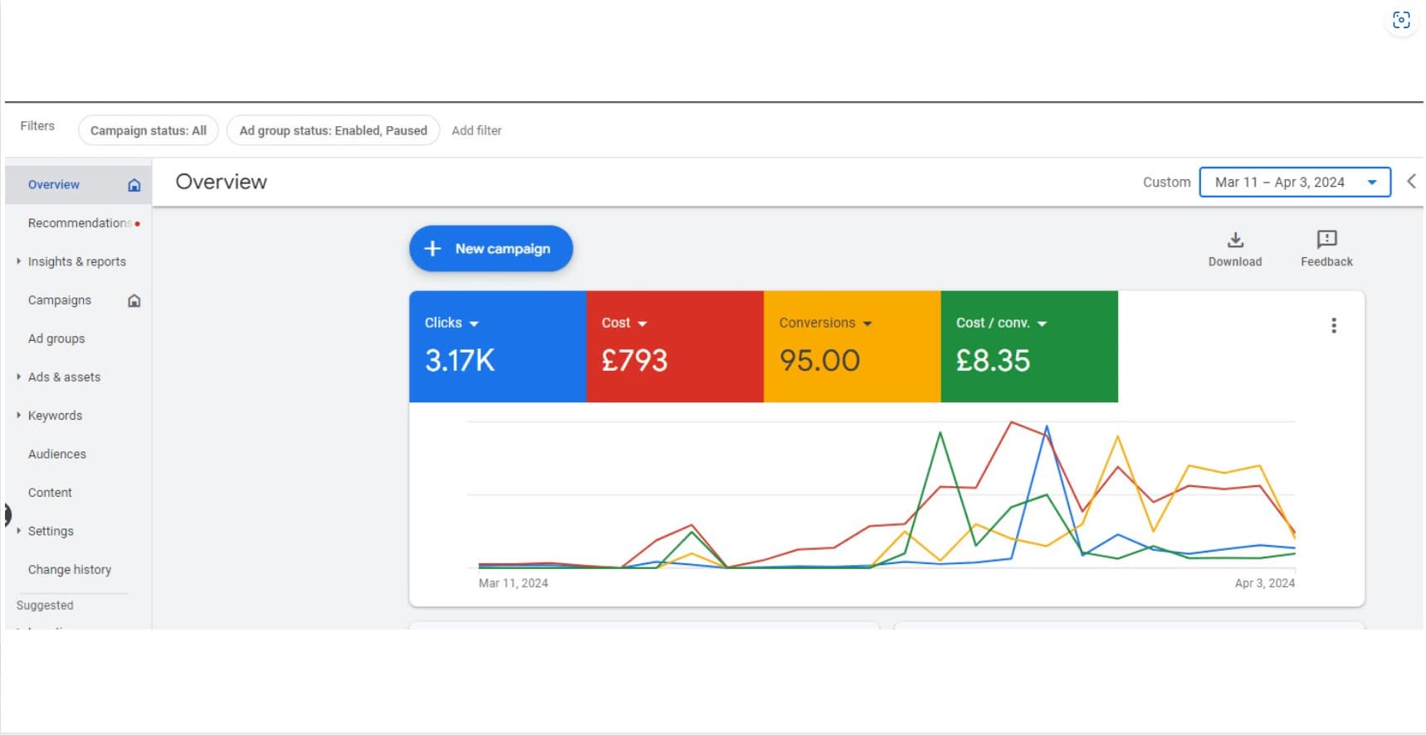Expand the Ads & assets section
Viewport: 1426px width, 735px height.
pos(18,377)
